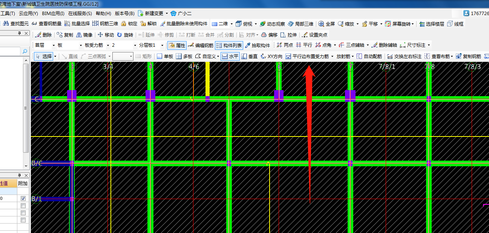Click the 复制 copy tool
The height and width of the screenshot is (233, 489).
click(65, 35)
